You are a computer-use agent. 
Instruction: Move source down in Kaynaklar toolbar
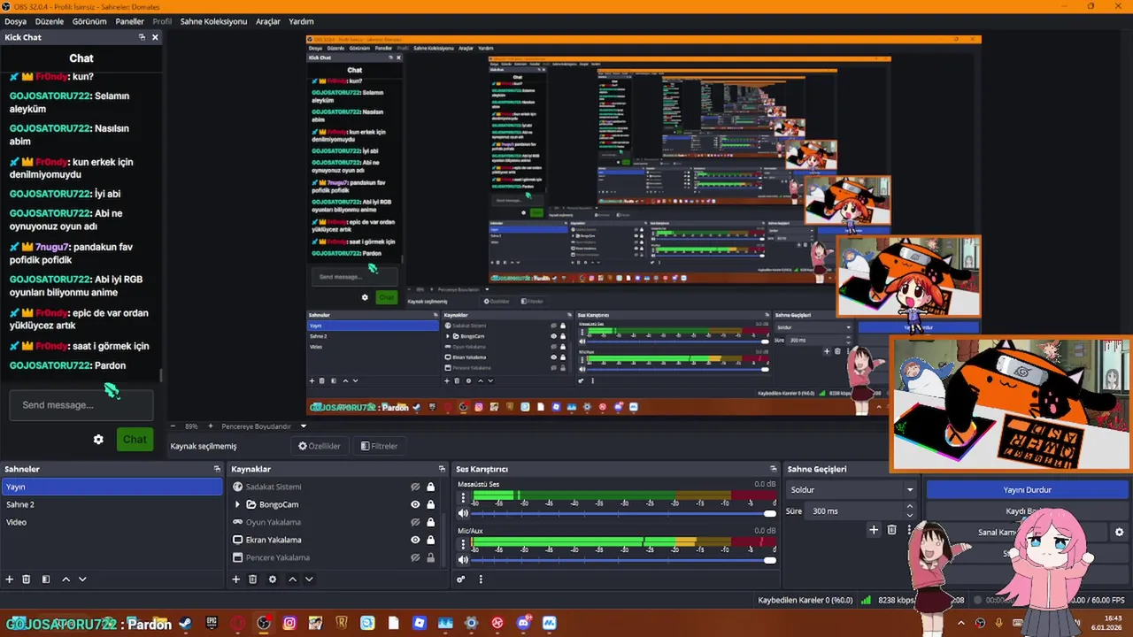pos(309,579)
